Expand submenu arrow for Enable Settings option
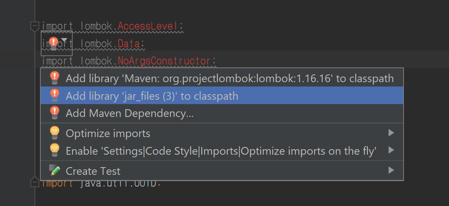The height and width of the screenshot is (206, 449). [391, 150]
